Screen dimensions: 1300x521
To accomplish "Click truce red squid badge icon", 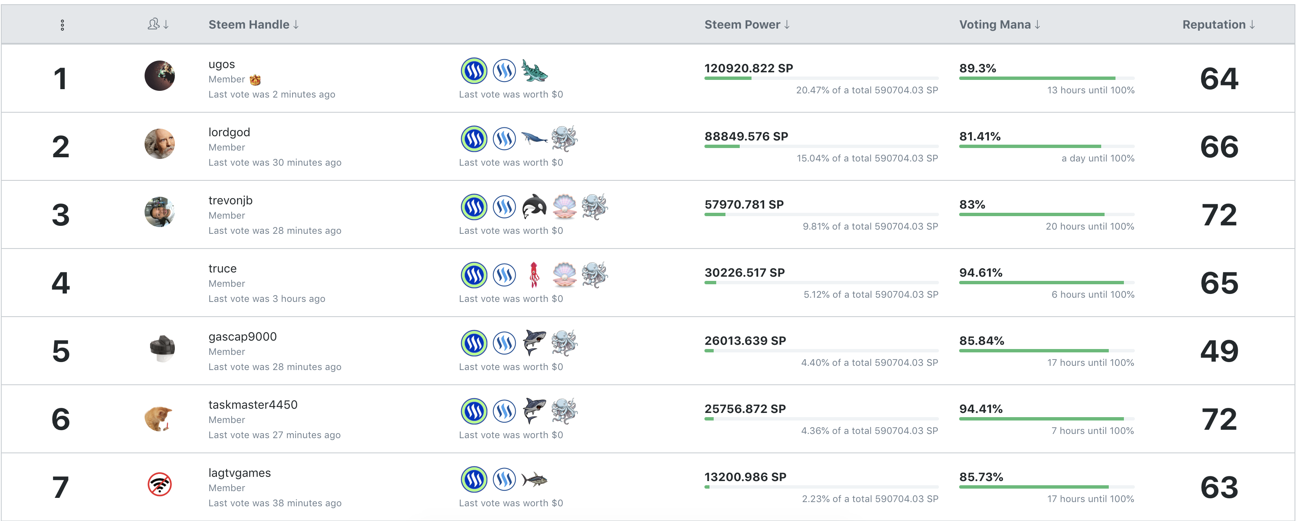I will click(534, 275).
